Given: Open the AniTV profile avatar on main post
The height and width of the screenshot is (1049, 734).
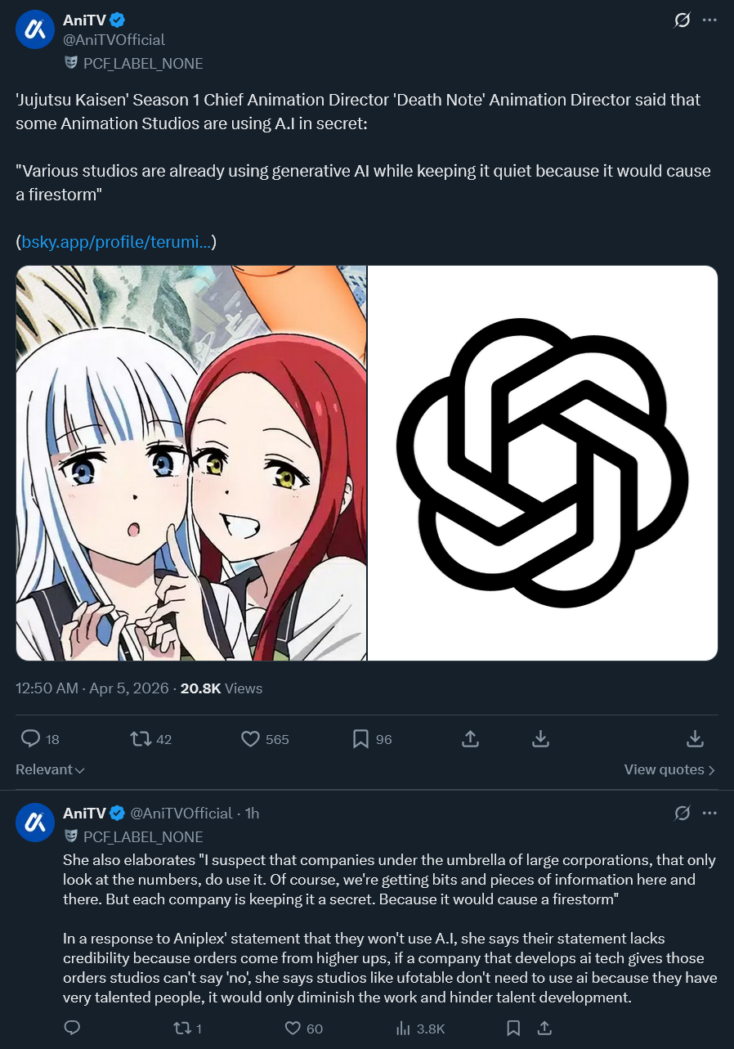Looking at the screenshot, I should pos(34,30).
